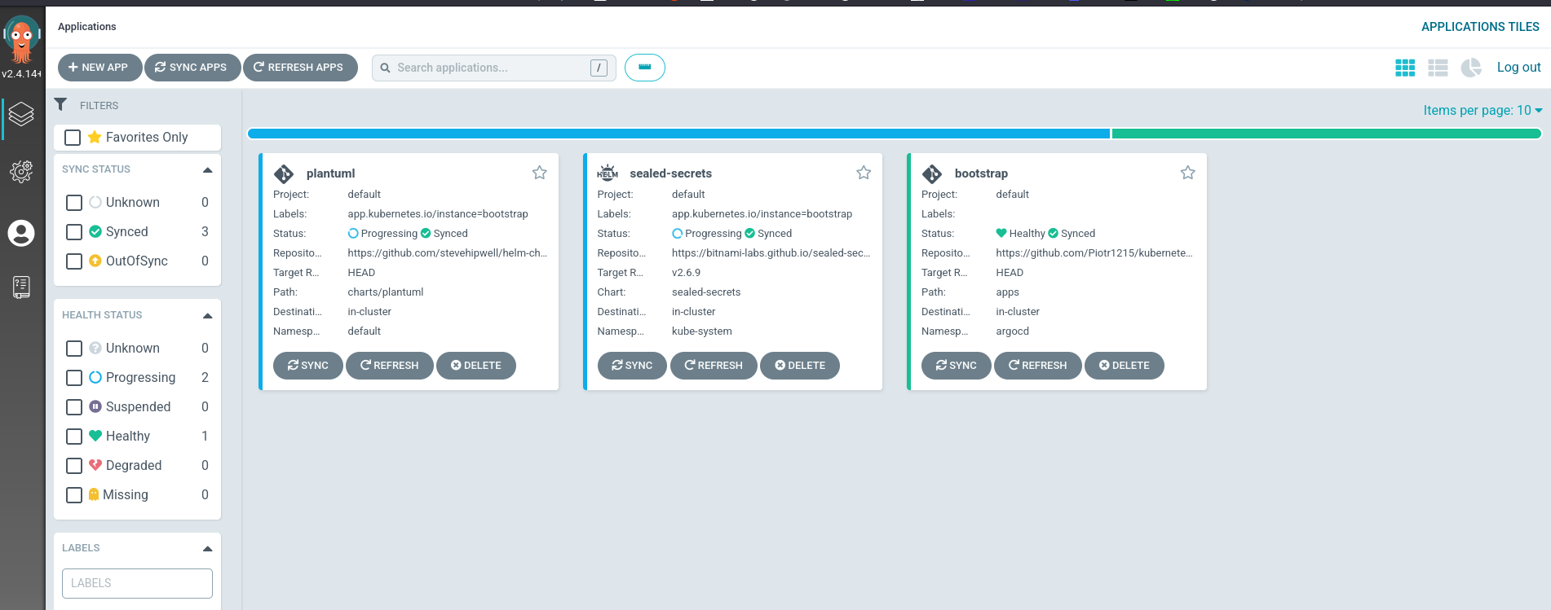Check the Synced sync status filter
Viewport: 1551px width, 610px height.
[74, 232]
